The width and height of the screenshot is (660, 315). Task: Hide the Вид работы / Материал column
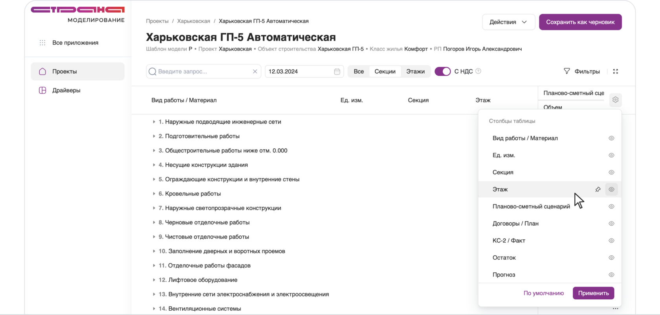[x=611, y=138]
